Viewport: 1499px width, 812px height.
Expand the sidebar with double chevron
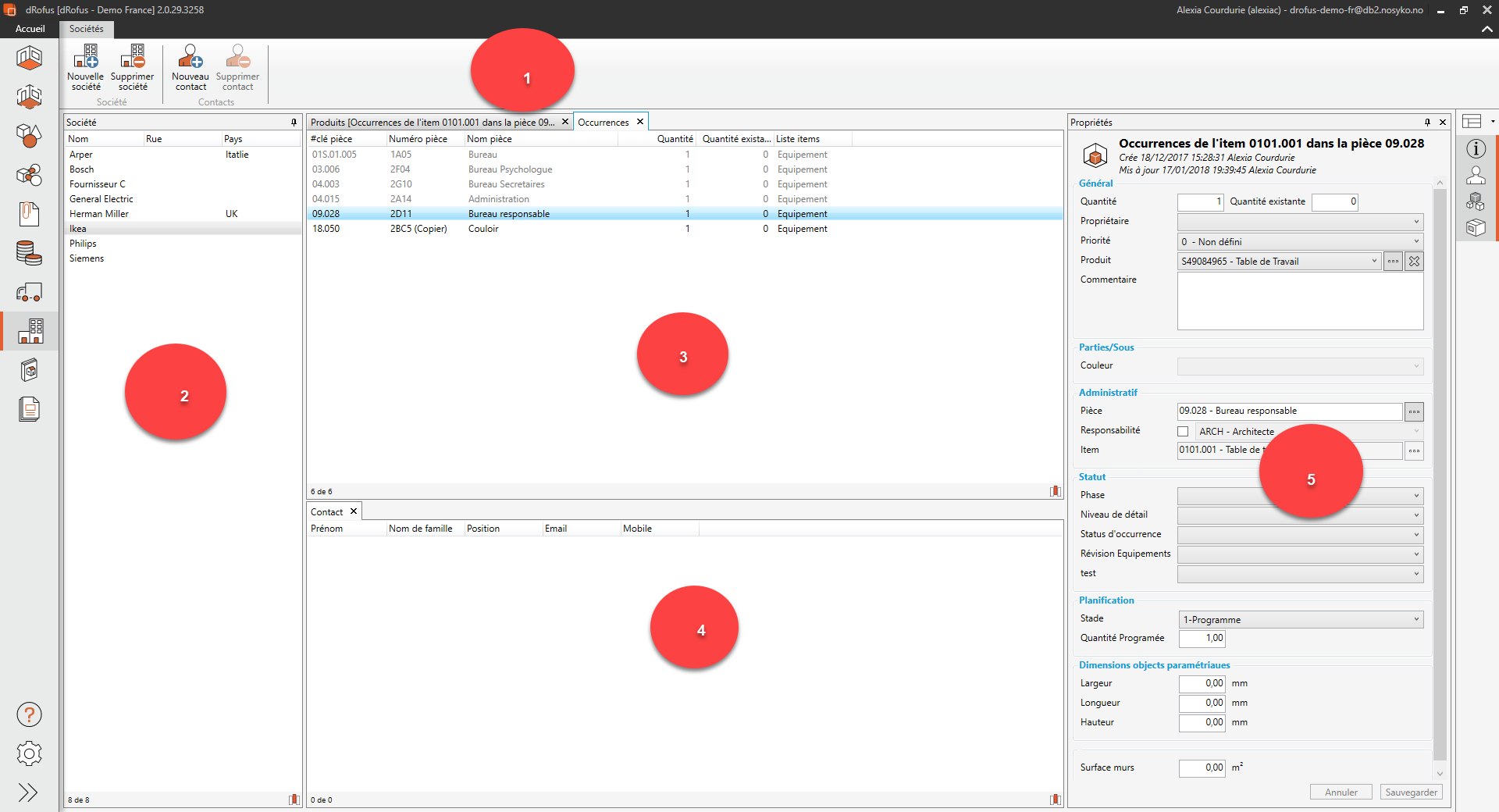click(x=28, y=792)
